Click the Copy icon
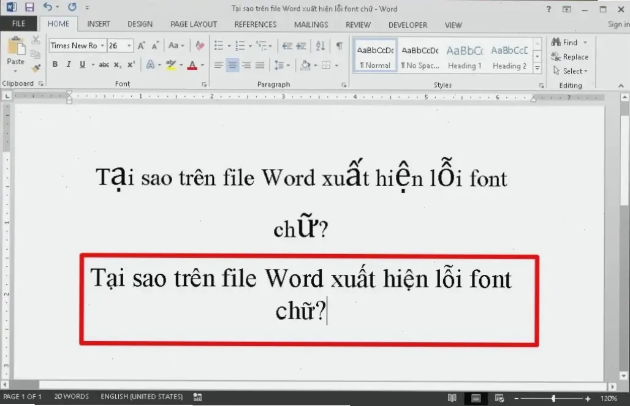The height and width of the screenshot is (406, 630). tap(36, 55)
